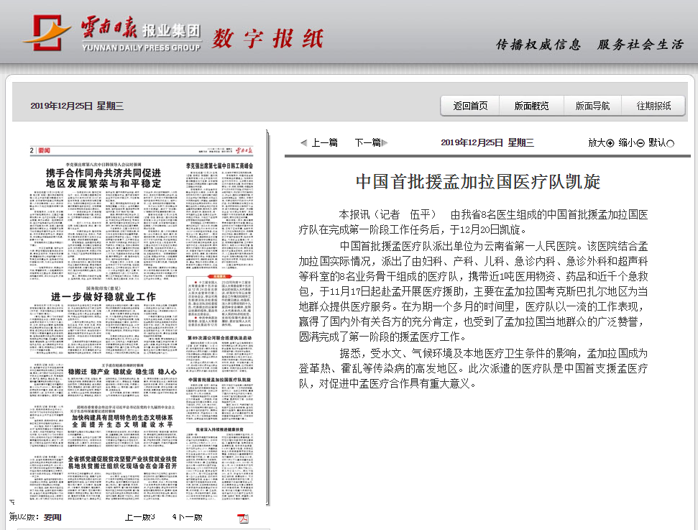
Task: Open article 第89次湄公河联合巡逻执法启动 in thumbnail
Action: (x=219, y=338)
